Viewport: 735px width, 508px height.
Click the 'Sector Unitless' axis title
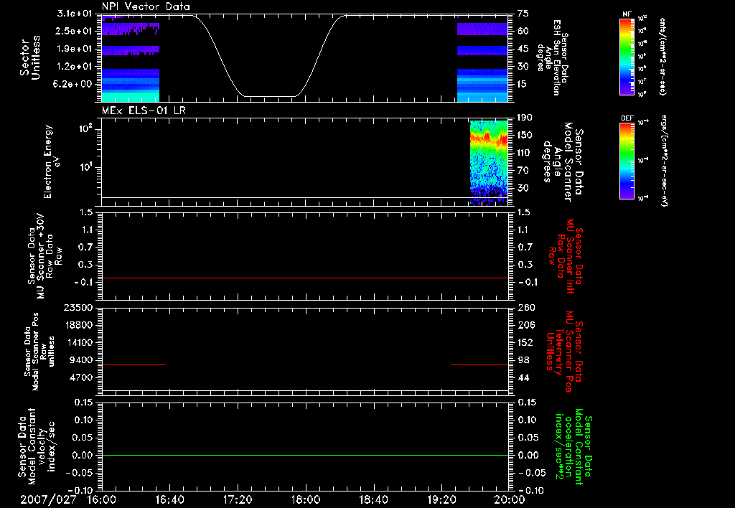[x=29, y=57]
